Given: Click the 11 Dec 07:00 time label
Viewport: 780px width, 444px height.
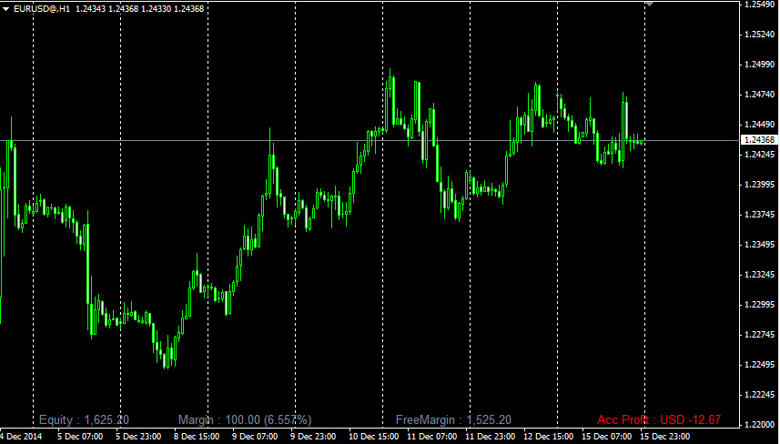Looking at the screenshot, I should (x=431, y=437).
